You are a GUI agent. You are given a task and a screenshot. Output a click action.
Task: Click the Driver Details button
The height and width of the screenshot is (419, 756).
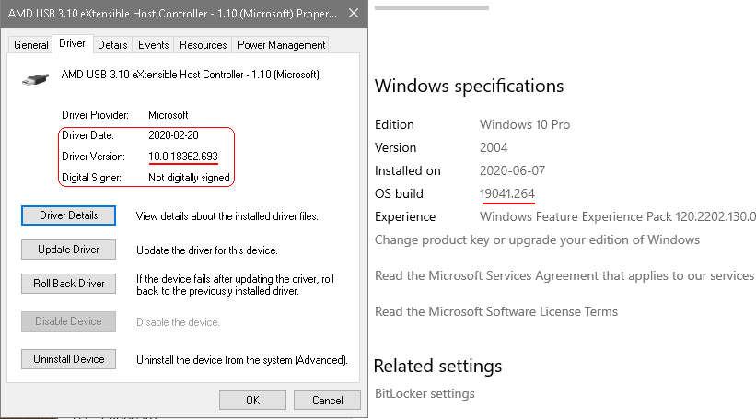68,215
